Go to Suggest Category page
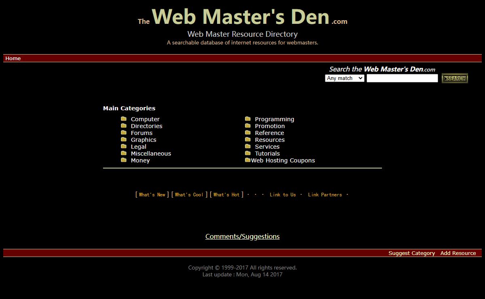The height and width of the screenshot is (299, 485). pyautogui.click(x=411, y=253)
